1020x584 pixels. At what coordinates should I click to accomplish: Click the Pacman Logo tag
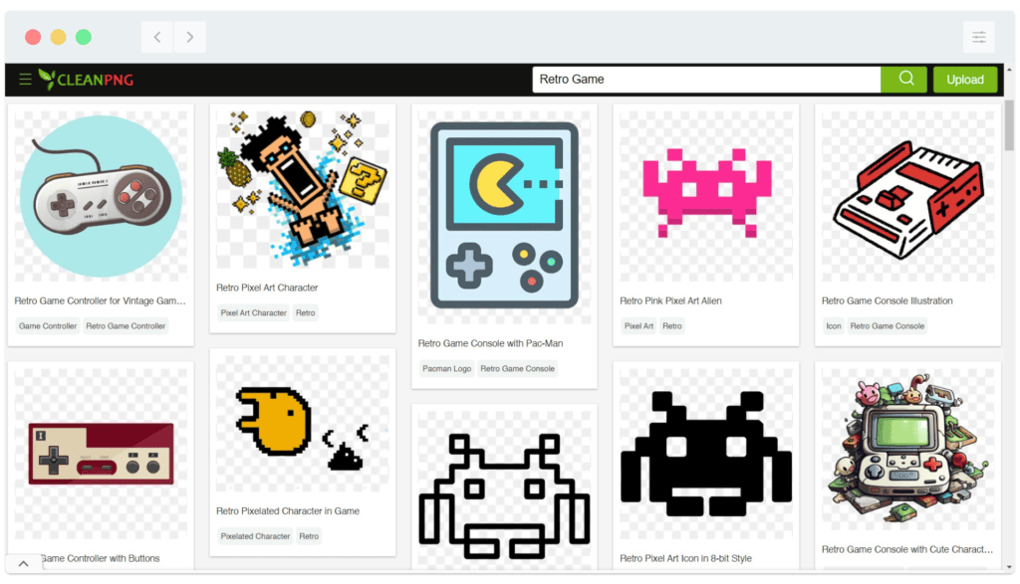pyautogui.click(x=446, y=368)
